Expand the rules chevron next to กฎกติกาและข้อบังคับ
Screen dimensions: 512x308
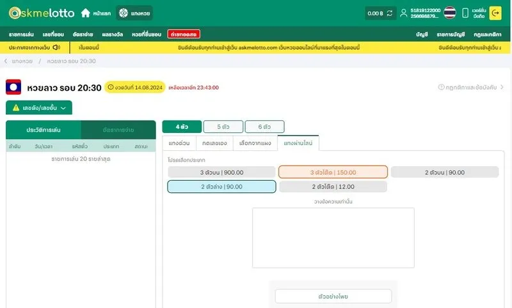click(x=502, y=87)
